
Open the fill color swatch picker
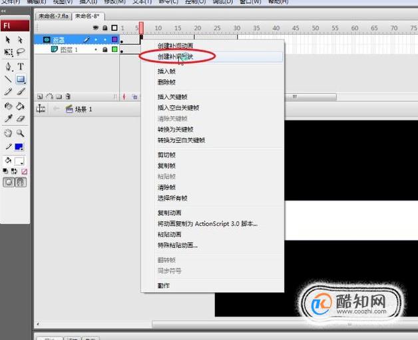[19, 161]
